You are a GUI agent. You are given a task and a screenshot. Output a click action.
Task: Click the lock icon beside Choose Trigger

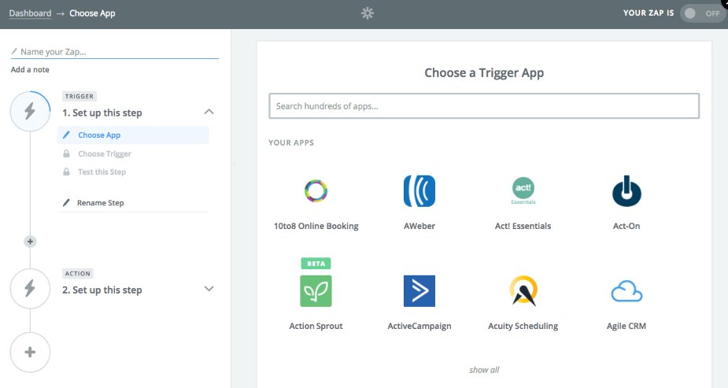coord(66,153)
